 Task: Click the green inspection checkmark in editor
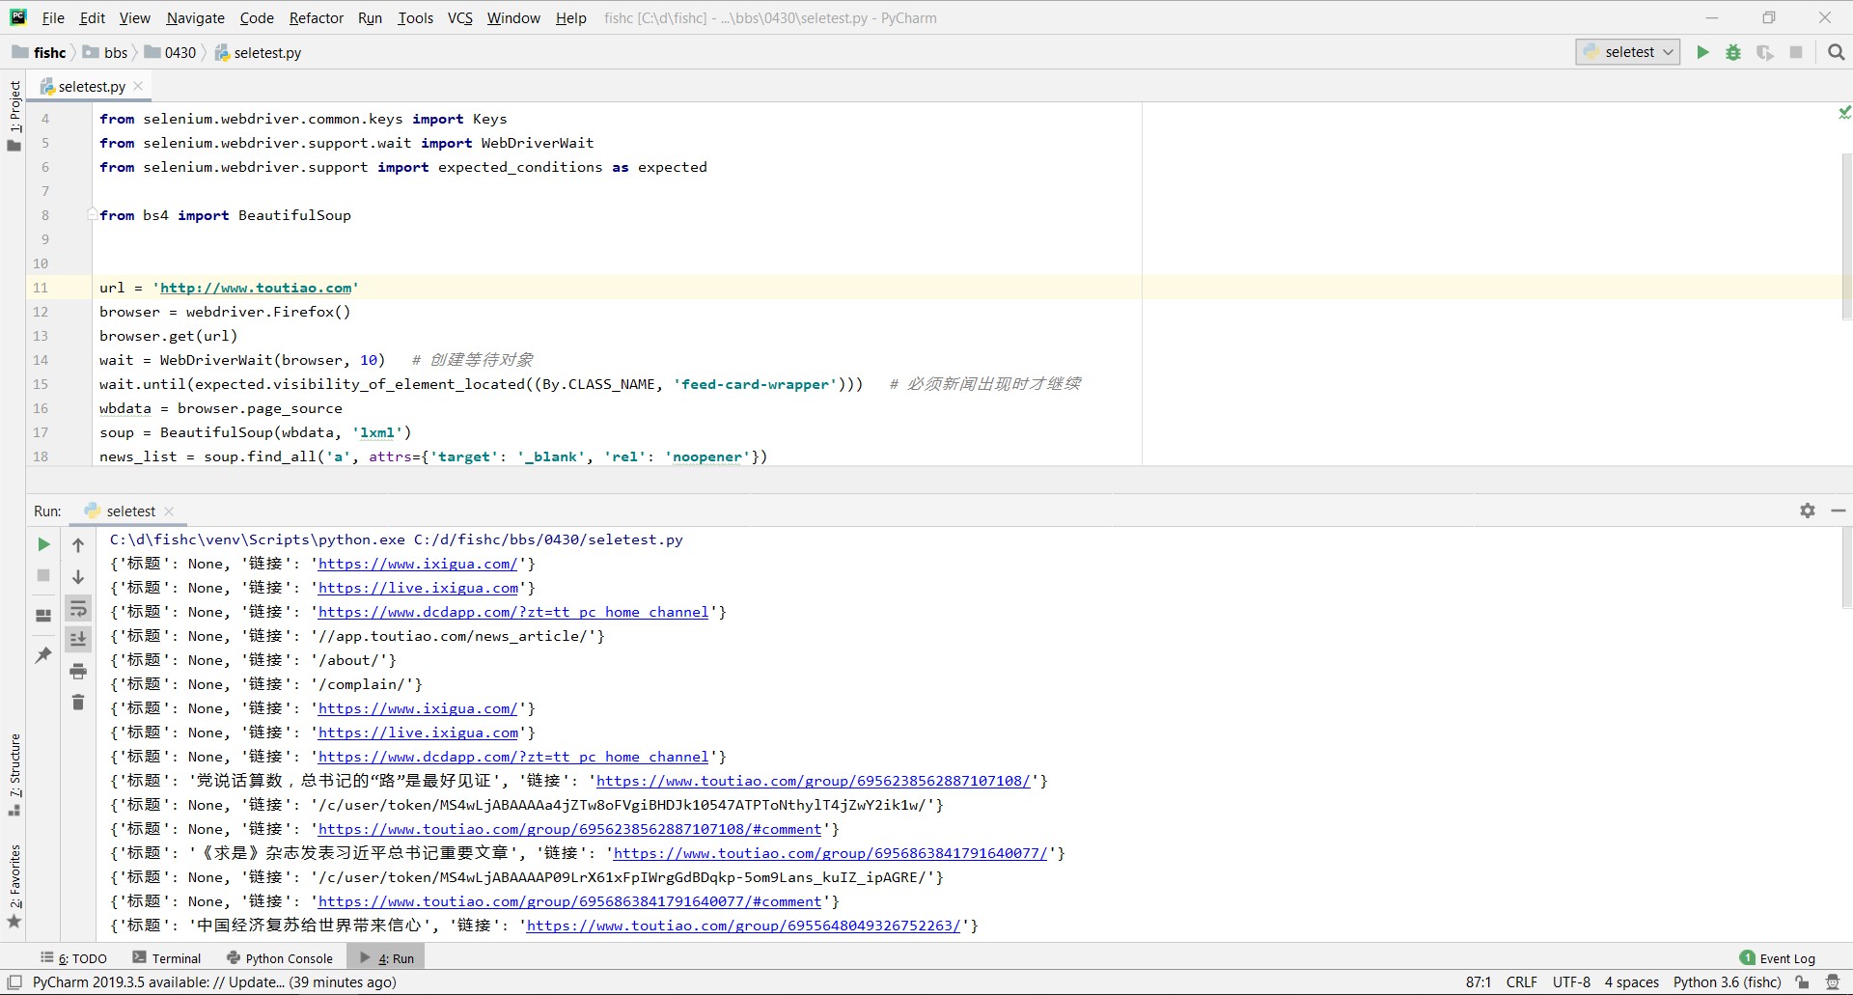click(x=1844, y=113)
